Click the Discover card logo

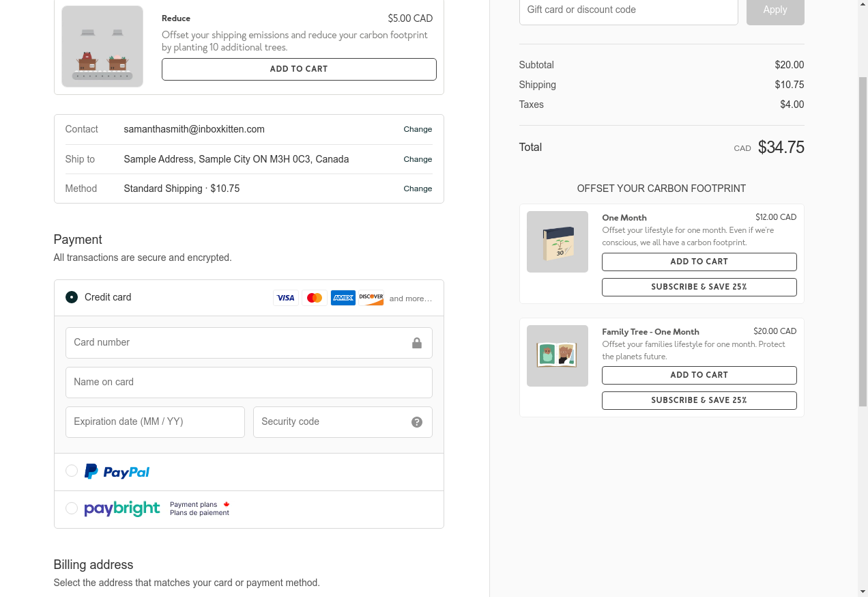(371, 298)
